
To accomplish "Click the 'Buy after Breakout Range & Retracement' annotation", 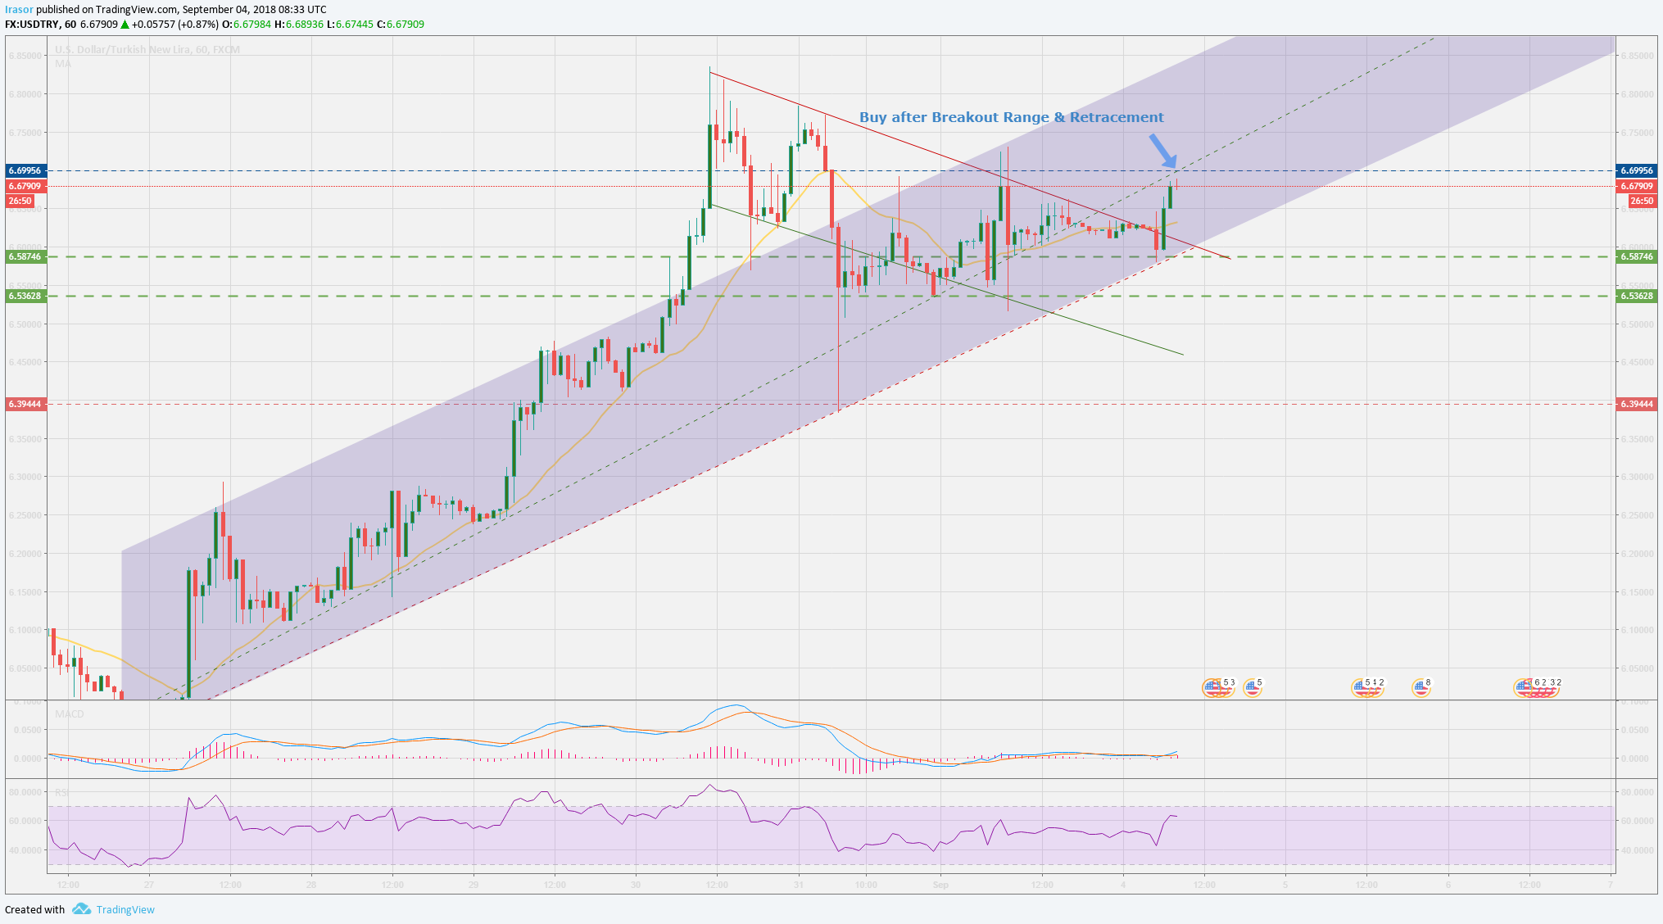I will 1011,117.
